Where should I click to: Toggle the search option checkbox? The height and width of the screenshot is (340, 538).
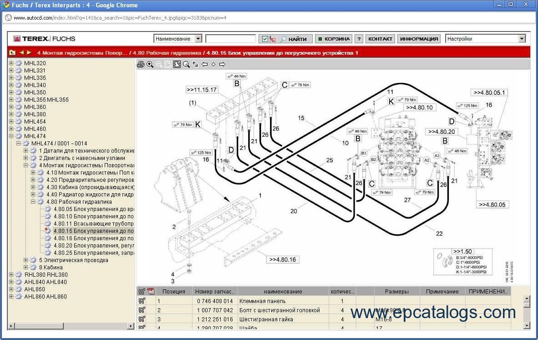(x=265, y=39)
